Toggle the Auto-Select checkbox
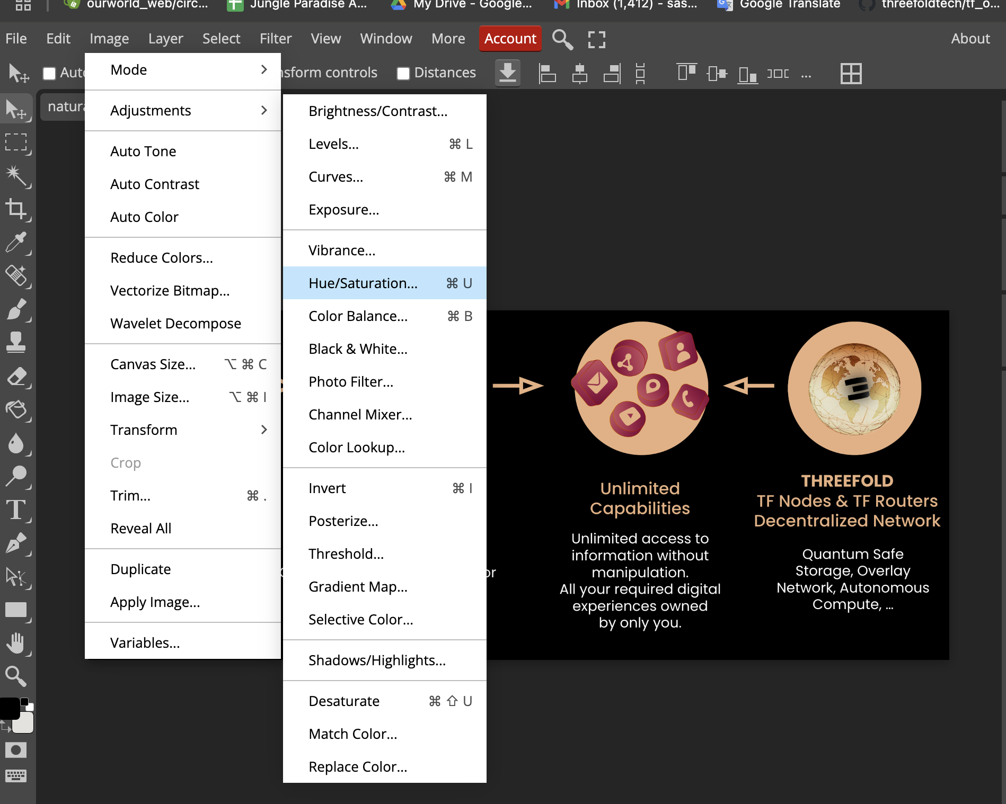The image size is (1006, 804). coord(49,73)
